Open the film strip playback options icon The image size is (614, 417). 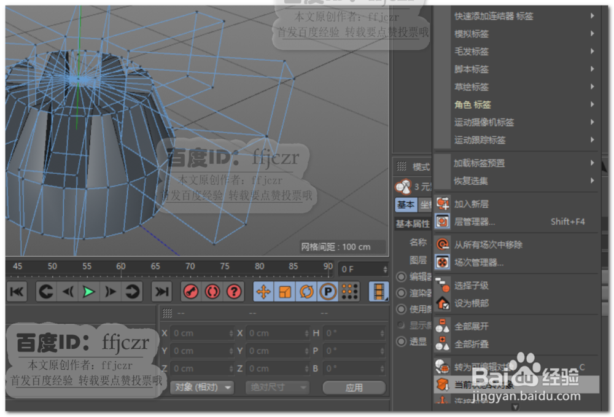(379, 292)
